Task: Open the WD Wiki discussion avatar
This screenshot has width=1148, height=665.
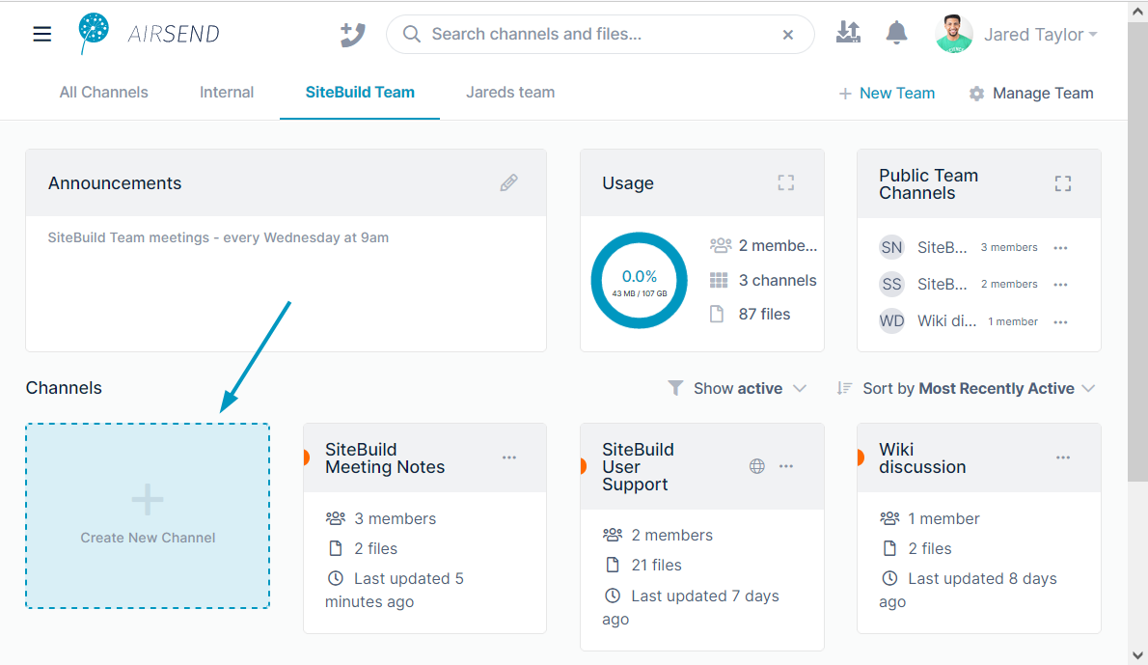Action: (891, 320)
